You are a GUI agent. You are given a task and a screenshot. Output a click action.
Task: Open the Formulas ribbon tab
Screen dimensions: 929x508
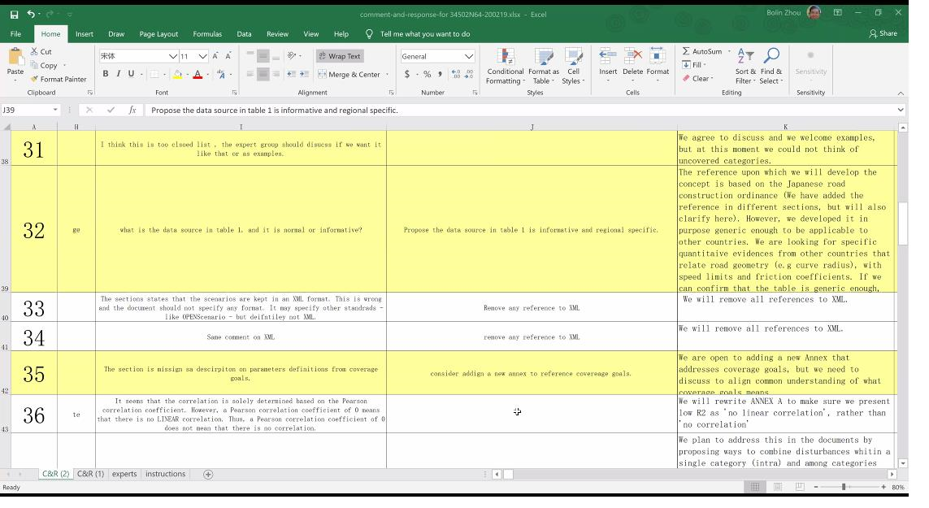coord(207,34)
